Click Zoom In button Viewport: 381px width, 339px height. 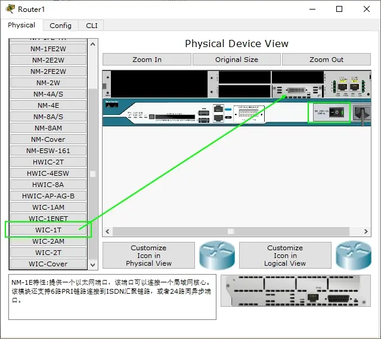(147, 60)
